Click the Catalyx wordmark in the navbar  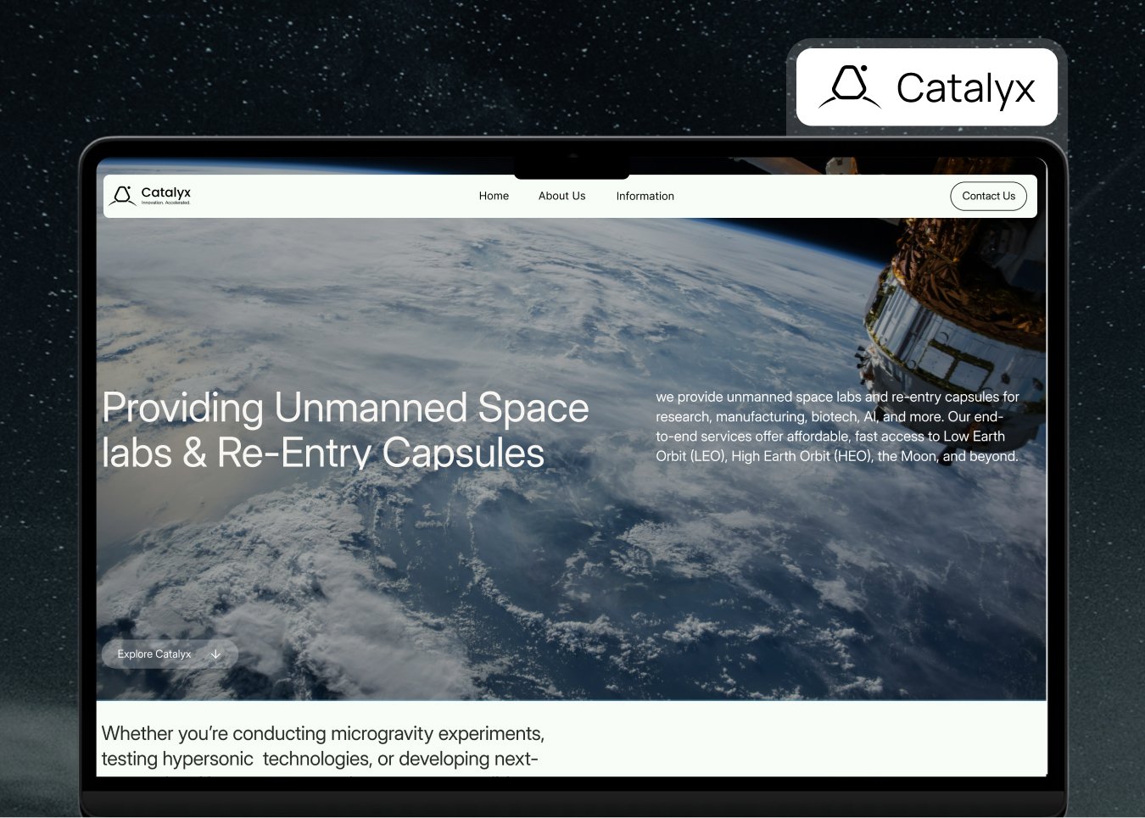pyautogui.click(x=166, y=192)
